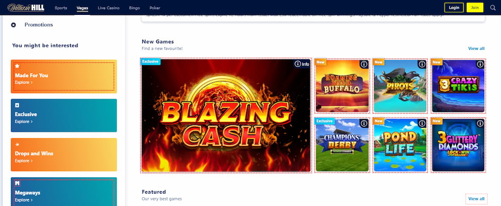Go to the Live Casino tab
The width and height of the screenshot is (501, 206).
(x=109, y=8)
